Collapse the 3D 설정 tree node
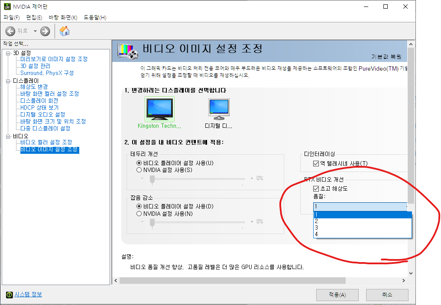The width and height of the screenshot is (441, 305). pyautogui.click(x=8, y=53)
